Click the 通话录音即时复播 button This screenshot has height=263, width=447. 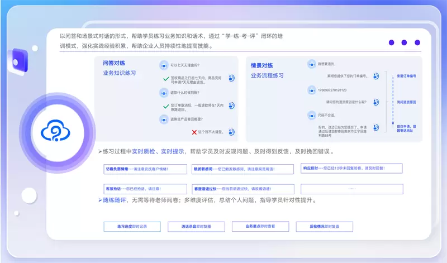point(196,227)
